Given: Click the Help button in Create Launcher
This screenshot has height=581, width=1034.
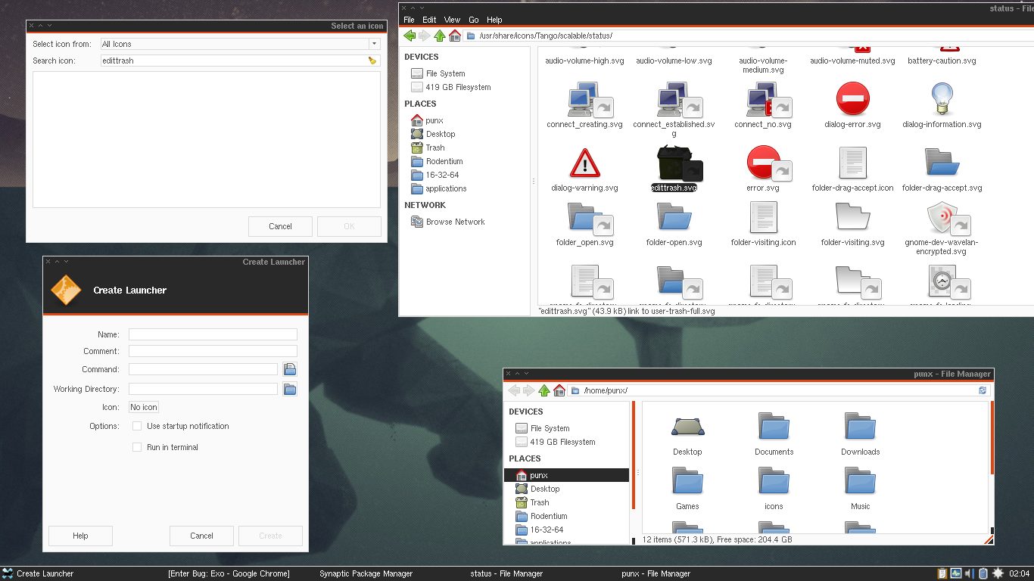Looking at the screenshot, I should (x=80, y=536).
